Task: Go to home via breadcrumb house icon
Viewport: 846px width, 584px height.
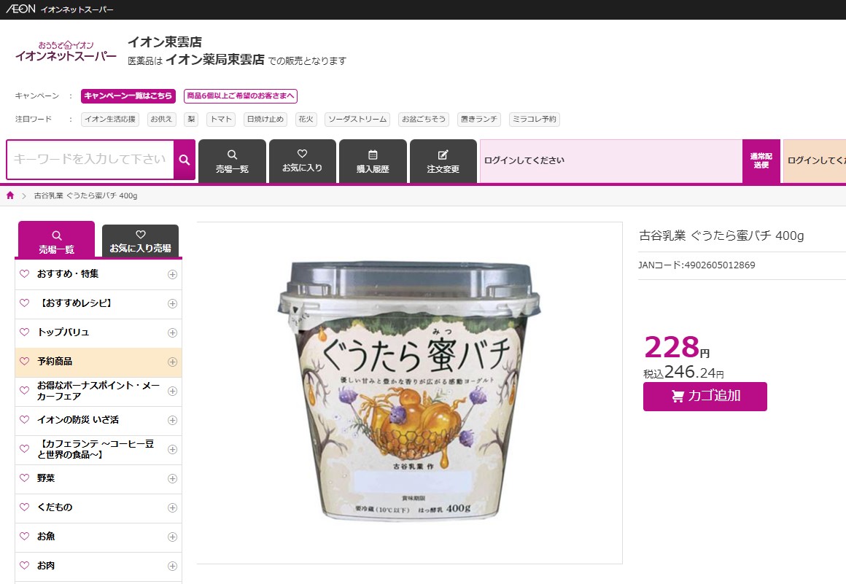Action: pyautogui.click(x=9, y=195)
